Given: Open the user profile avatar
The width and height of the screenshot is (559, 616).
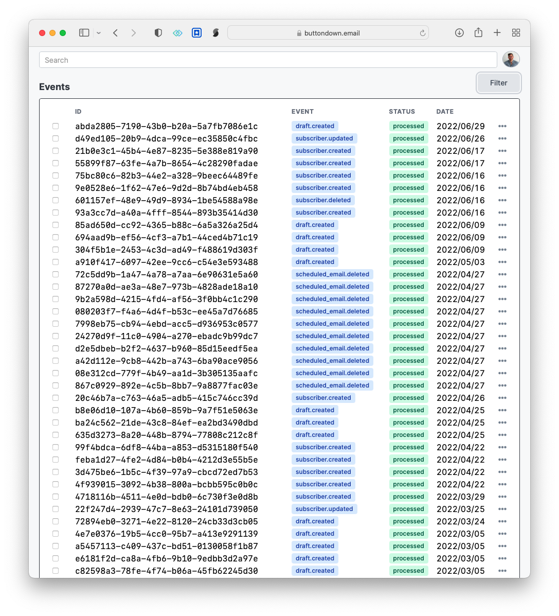Looking at the screenshot, I should (511, 60).
